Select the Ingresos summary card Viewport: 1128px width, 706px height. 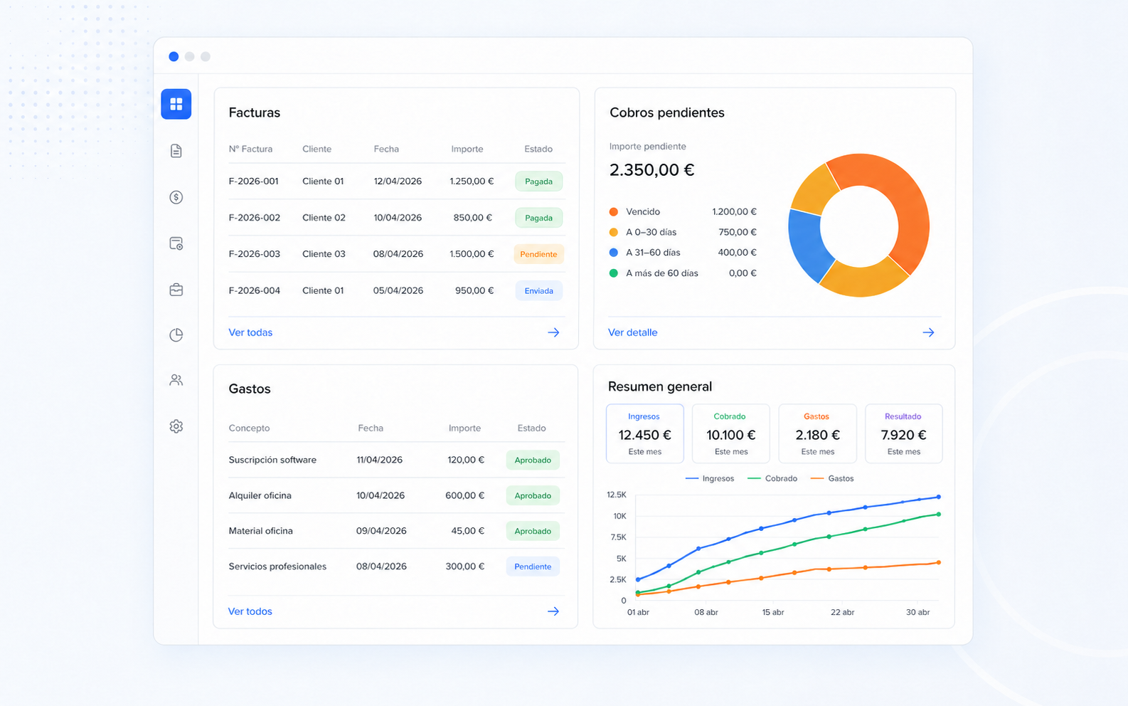point(644,433)
